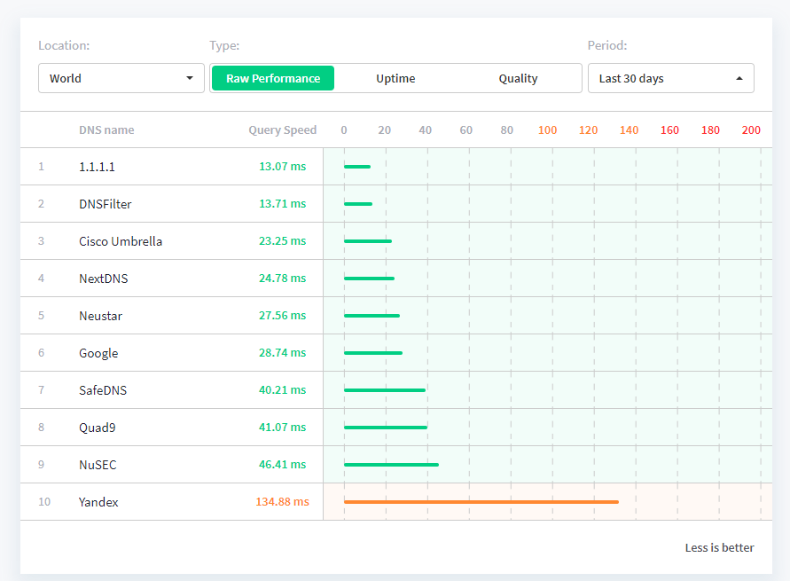Open the Location dropdown showing World
Screen dimensions: 790x581
pyautogui.click(x=121, y=78)
